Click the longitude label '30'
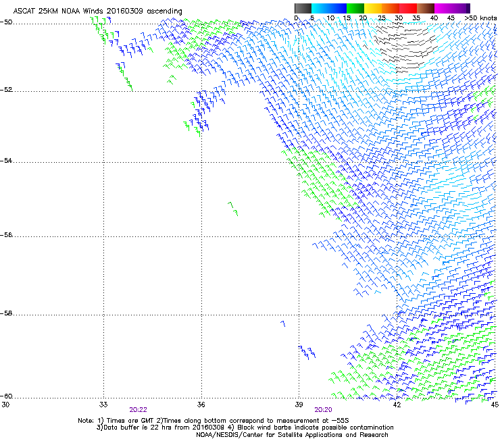The width and height of the screenshot is (500, 439). coord(5,405)
